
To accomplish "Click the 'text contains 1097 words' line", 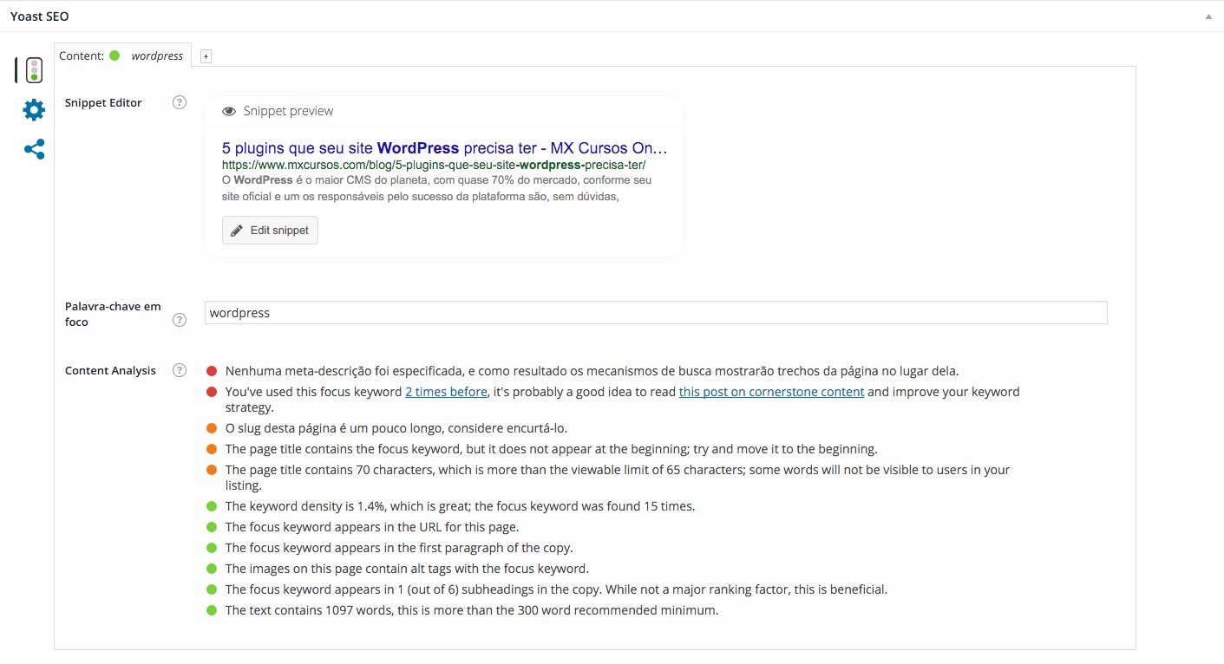I will click(472, 610).
